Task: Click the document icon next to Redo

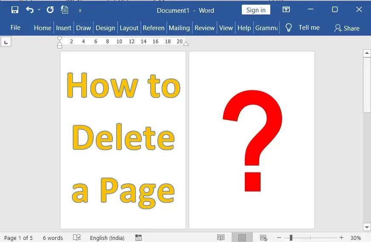Action: (x=64, y=10)
